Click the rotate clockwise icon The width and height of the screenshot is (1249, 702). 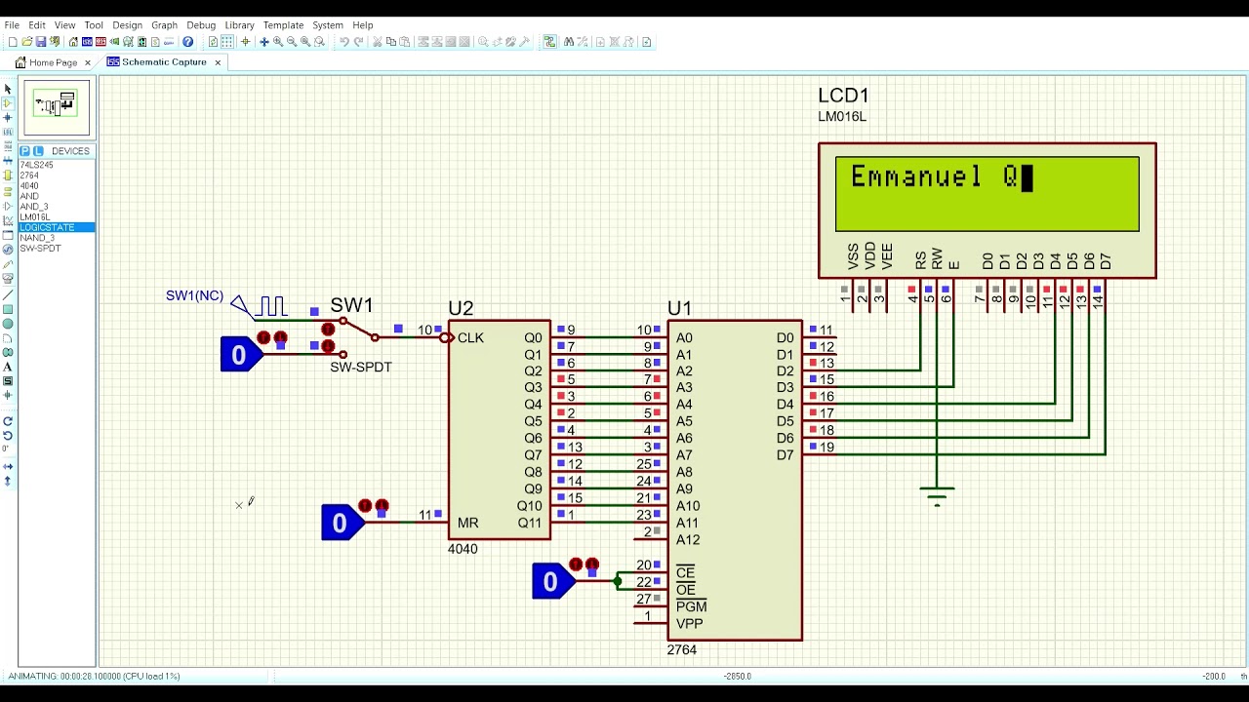[x=8, y=420]
